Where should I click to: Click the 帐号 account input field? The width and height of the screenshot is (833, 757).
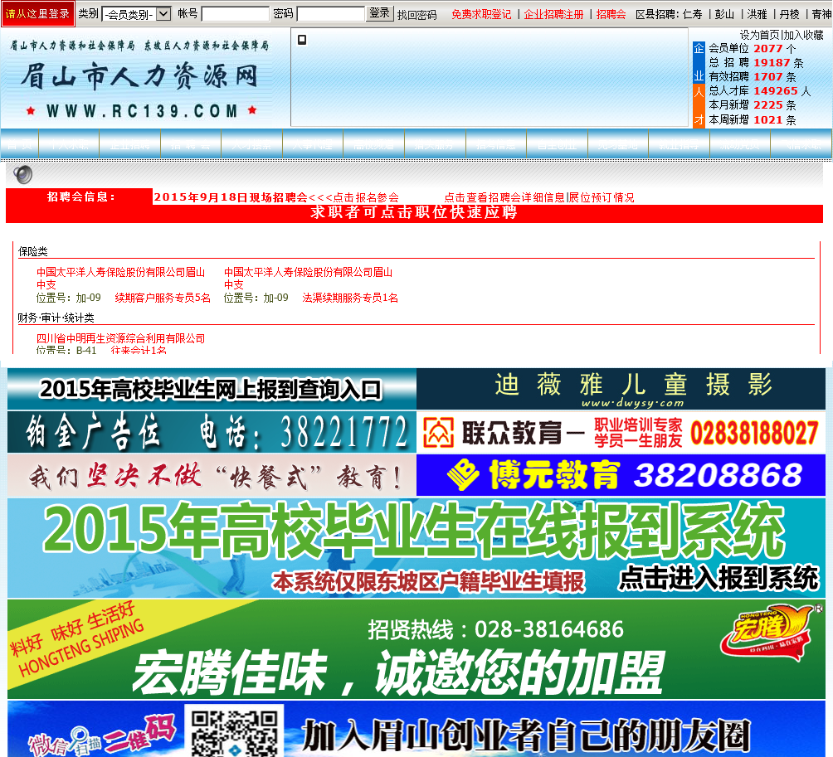[x=236, y=14]
